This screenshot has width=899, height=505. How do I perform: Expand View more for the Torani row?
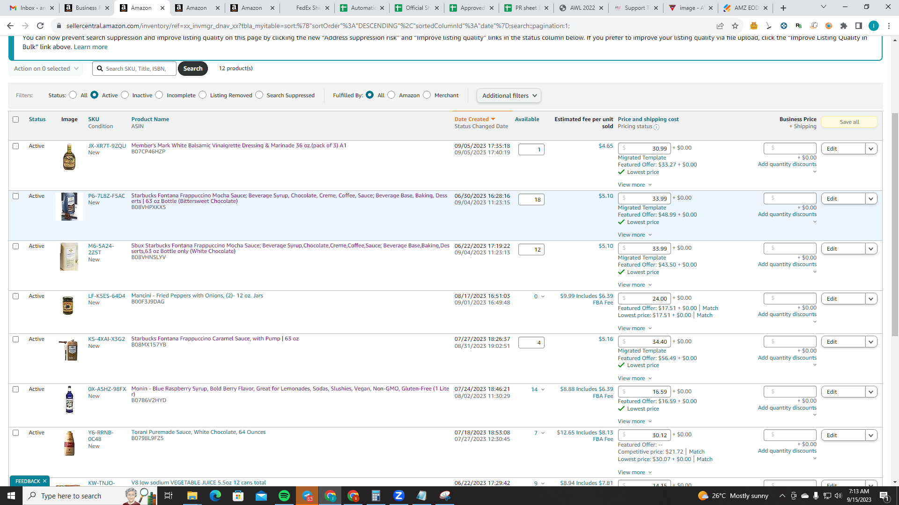point(634,472)
